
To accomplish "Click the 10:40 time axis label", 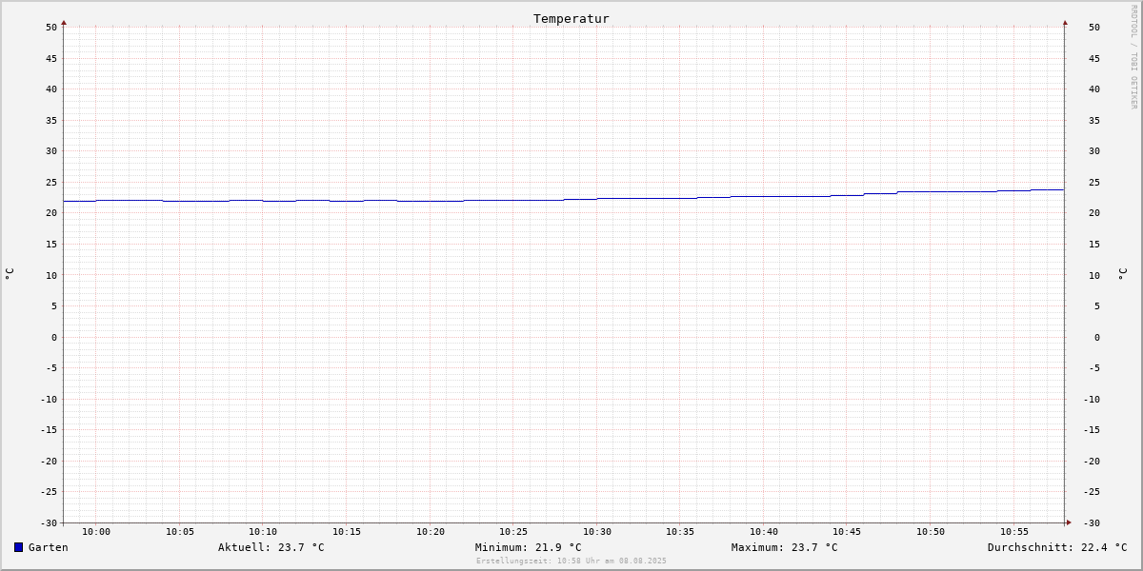I will pos(764,532).
